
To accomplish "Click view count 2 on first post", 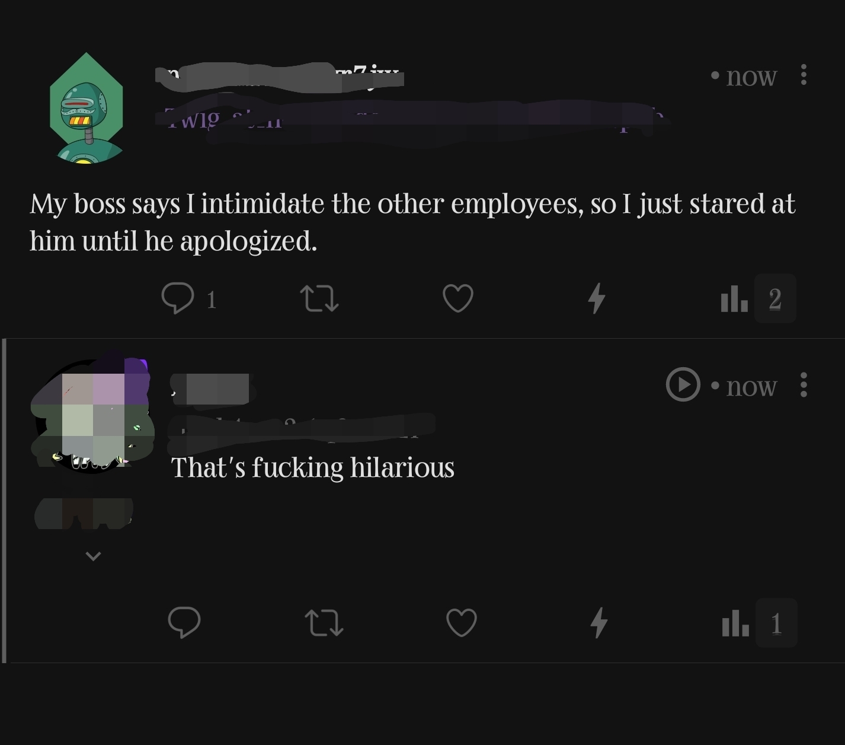I will tap(775, 298).
